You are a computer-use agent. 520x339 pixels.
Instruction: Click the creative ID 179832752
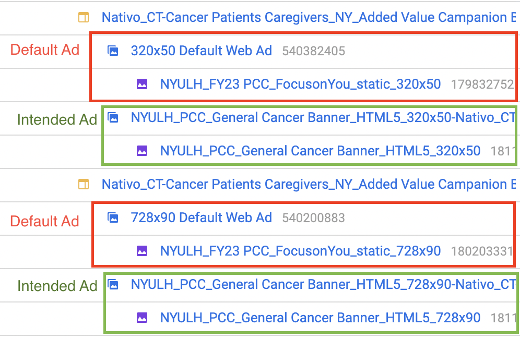click(482, 84)
